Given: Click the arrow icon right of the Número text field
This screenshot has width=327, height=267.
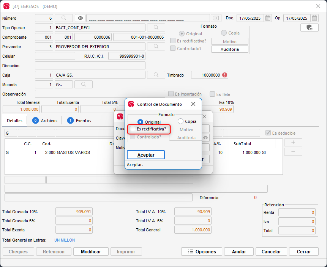Looking at the screenshot, I should click(216, 18).
